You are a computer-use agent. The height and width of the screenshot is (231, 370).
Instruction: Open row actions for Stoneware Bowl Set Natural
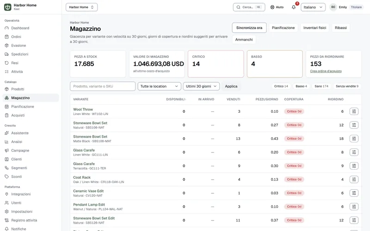tap(354, 125)
